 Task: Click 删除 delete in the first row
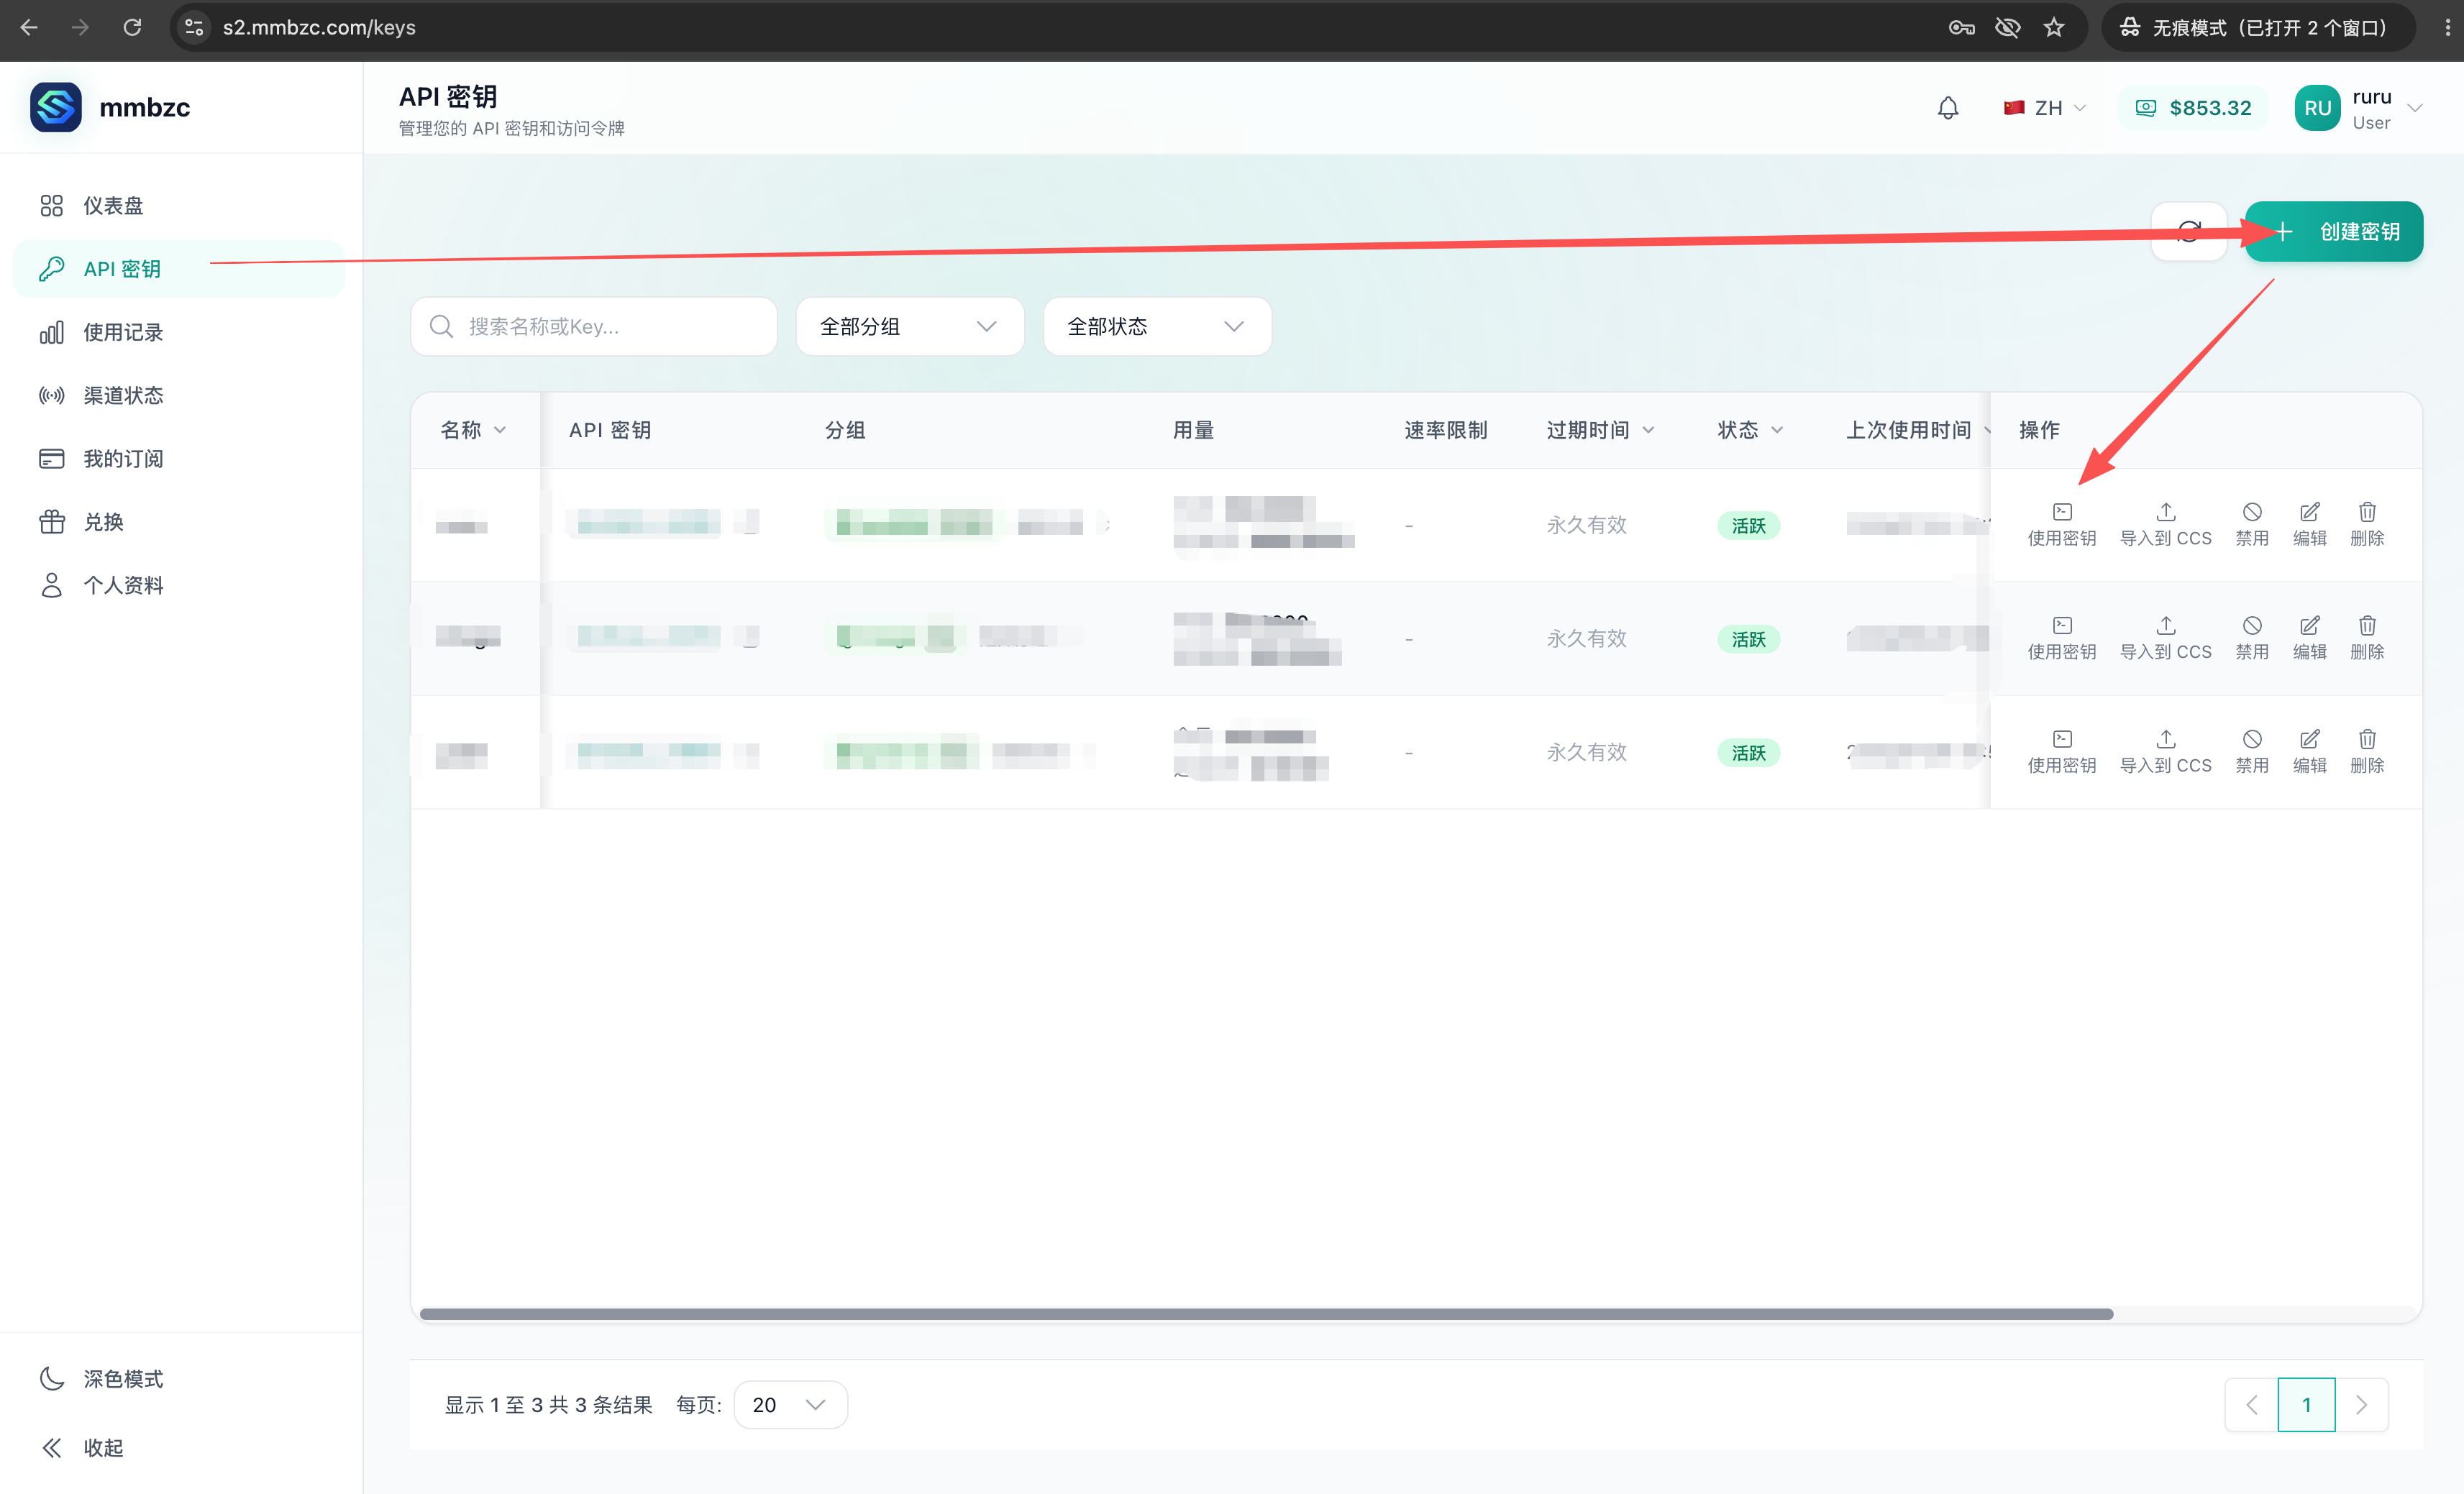2367,526
